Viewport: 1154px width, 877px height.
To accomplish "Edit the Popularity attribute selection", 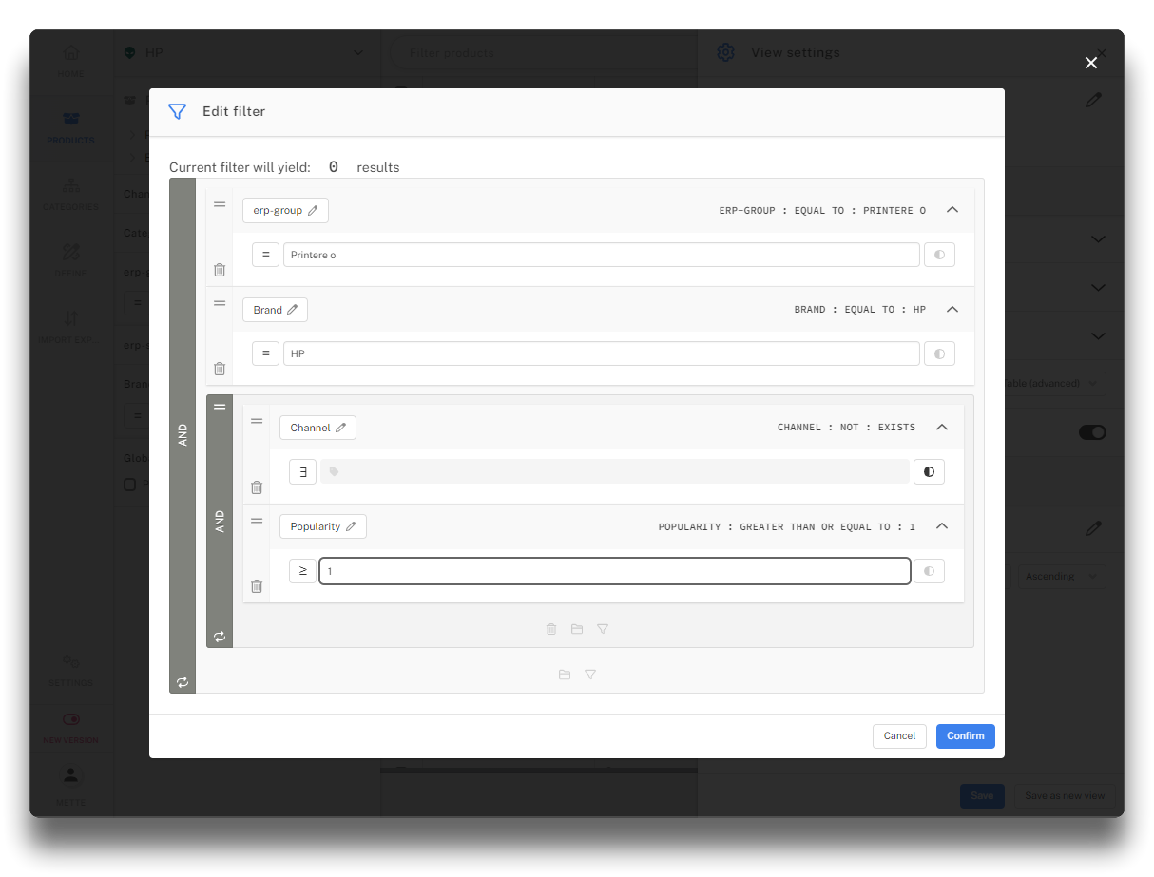I will coord(322,526).
